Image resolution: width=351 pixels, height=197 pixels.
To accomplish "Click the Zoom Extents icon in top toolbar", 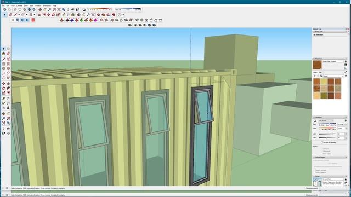I will (59, 10).
